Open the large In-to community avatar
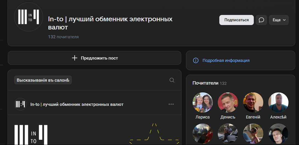The height and width of the screenshot is (145, 299). 29,17
